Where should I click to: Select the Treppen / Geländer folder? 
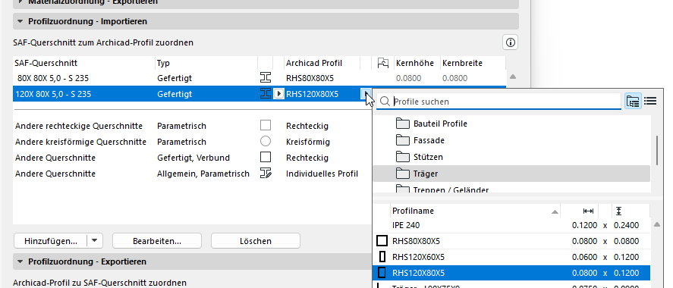(511, 189)
